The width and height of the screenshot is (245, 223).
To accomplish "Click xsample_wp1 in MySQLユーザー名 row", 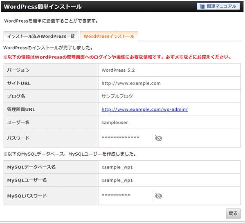I will (117, 180).
